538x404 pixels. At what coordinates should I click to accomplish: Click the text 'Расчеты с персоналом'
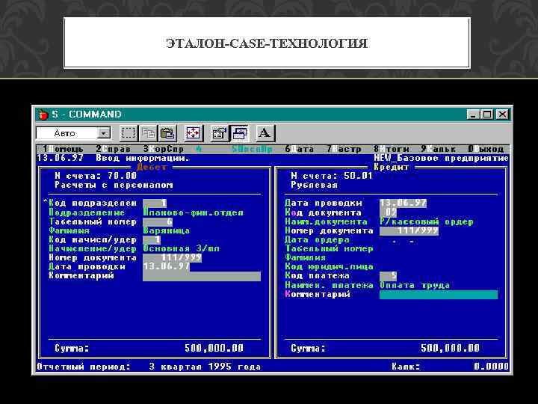[114, 185]
